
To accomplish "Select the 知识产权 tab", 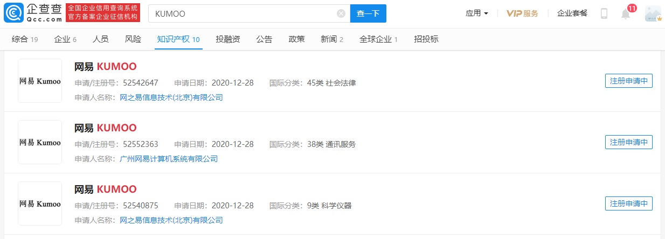I will (178, 39).
